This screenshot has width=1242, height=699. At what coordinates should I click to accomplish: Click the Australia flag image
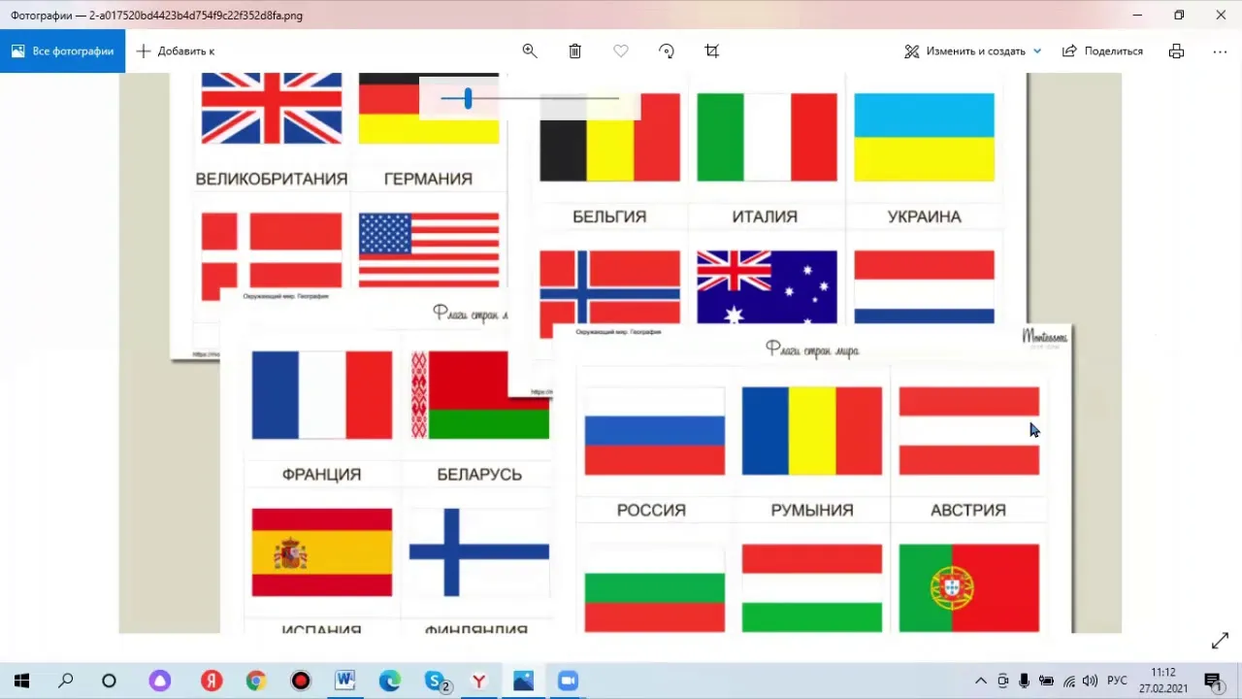pos(767,286)
